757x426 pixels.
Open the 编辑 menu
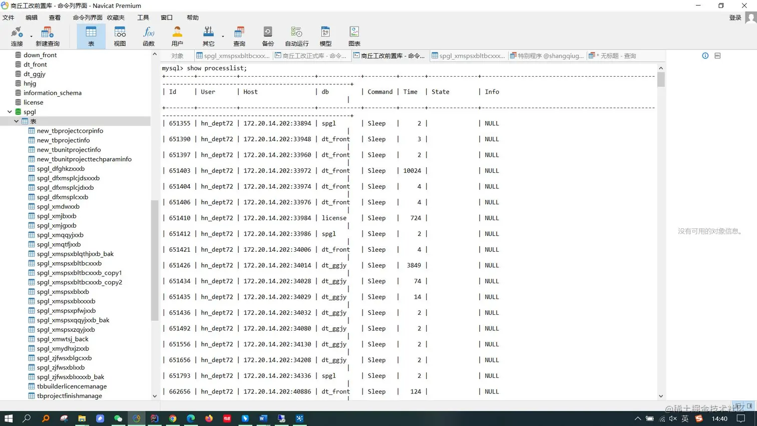(32, 18)
